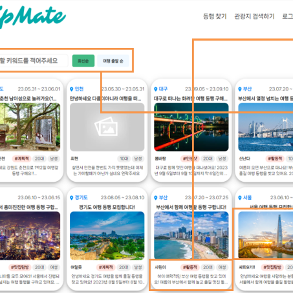Click date range 23.06.10 ~ 23.06.15

[x=39, y=198]
